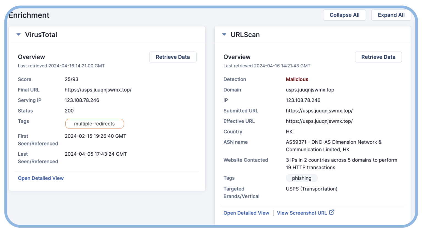The height and width of the screenshot is (234, 422).
Task: Click the Serving IP 123.108.78.246
Action: (x=82, y=100)
